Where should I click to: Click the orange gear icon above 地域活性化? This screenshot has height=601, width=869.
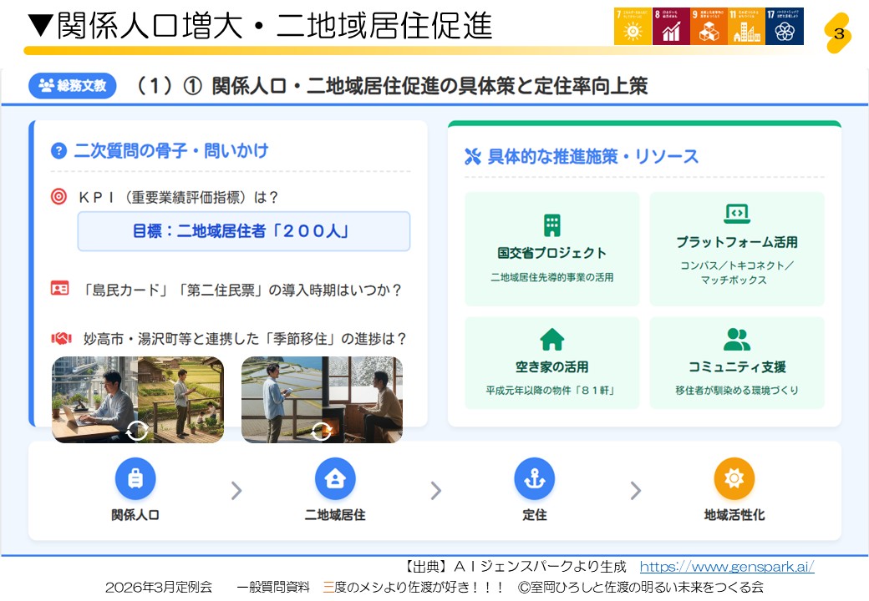tap(734, 478)
